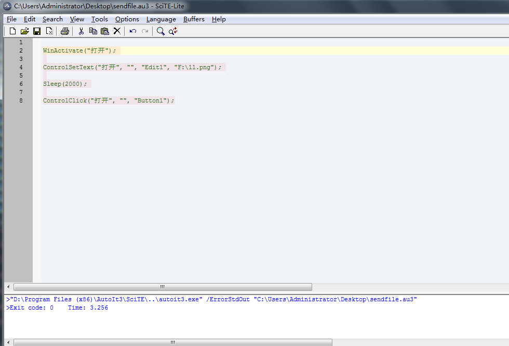Open the File menu
The width and height of the screenshot is (509, 346).
(11, 19)
